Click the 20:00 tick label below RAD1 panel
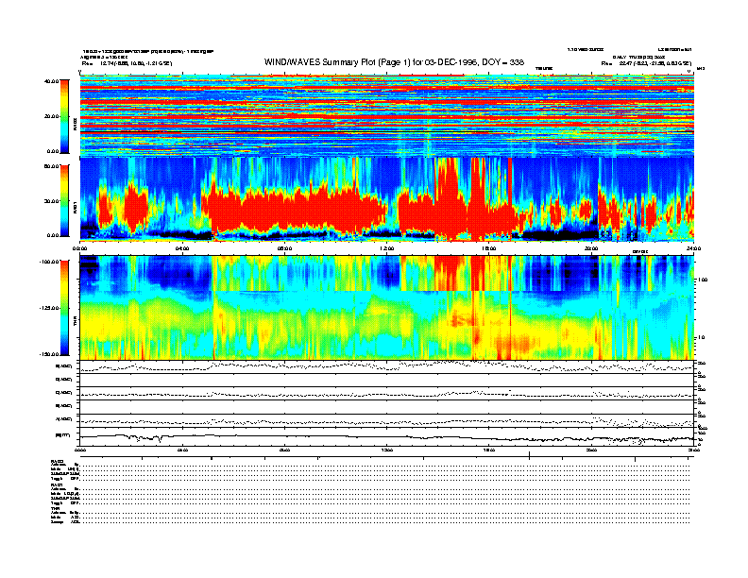748x578 pixels. pyautogui.click(x=591, y=248)
